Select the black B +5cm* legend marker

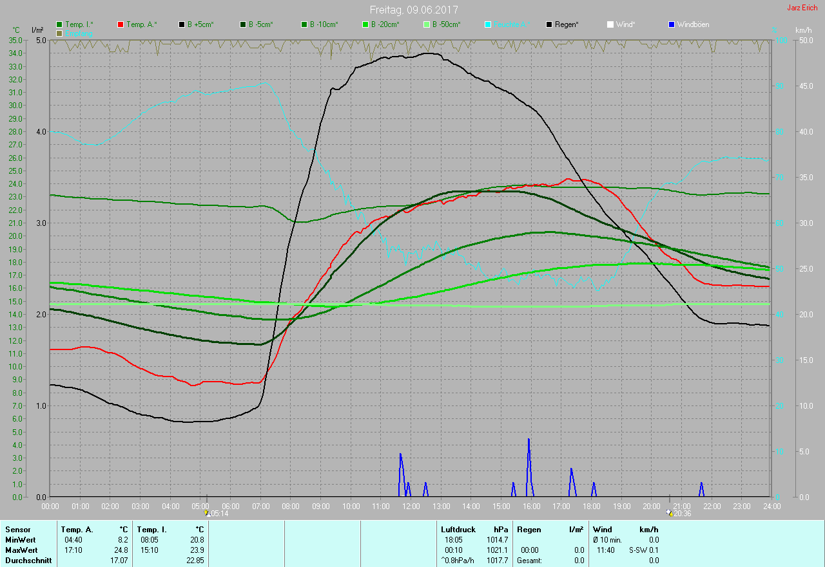pos(182,24)
